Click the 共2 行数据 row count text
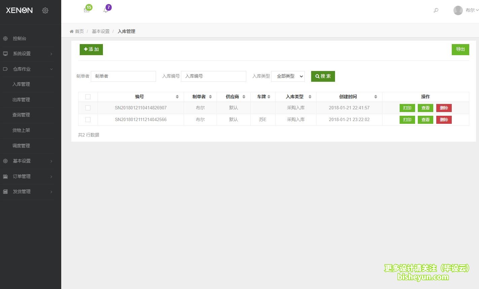This screenshot has width=479, height=289. click(88, 135)
